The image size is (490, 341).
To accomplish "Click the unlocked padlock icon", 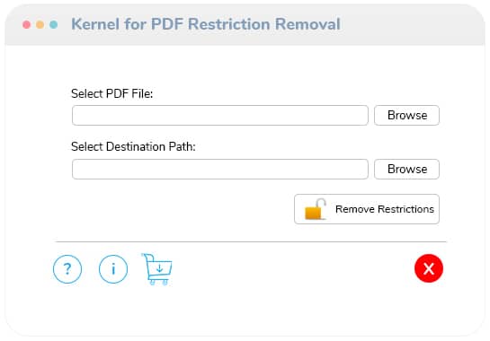I will (316, 209).
